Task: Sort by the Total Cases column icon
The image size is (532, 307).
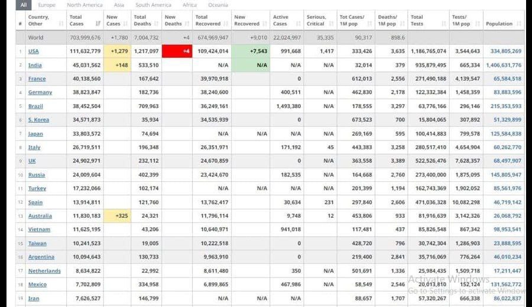Action: 99,24
